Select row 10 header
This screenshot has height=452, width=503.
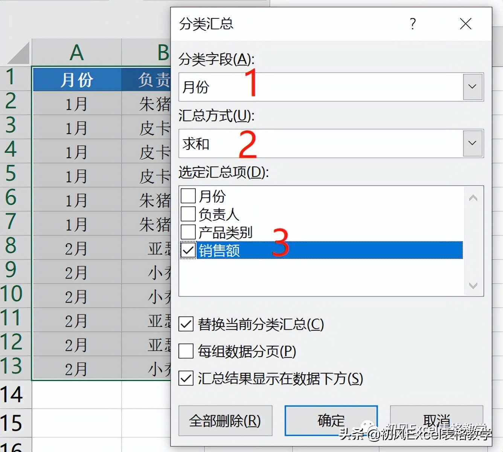[15, 295]
